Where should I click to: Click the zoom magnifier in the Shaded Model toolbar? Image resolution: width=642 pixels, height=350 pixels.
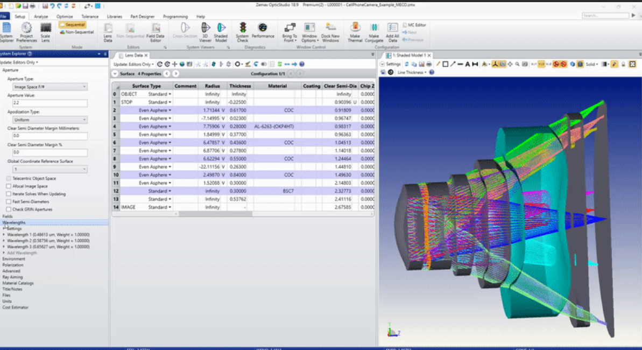pyautogui.click(x=518, y=64)
